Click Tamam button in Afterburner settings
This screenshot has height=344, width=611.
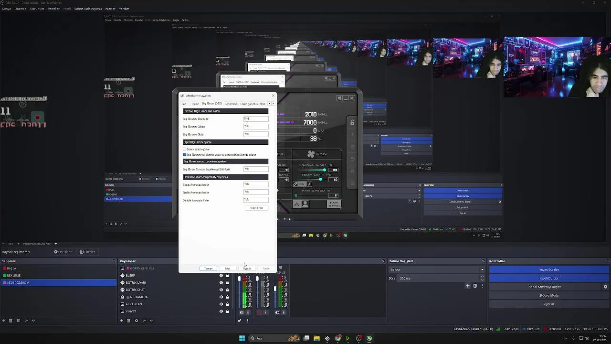pos(209,269)
